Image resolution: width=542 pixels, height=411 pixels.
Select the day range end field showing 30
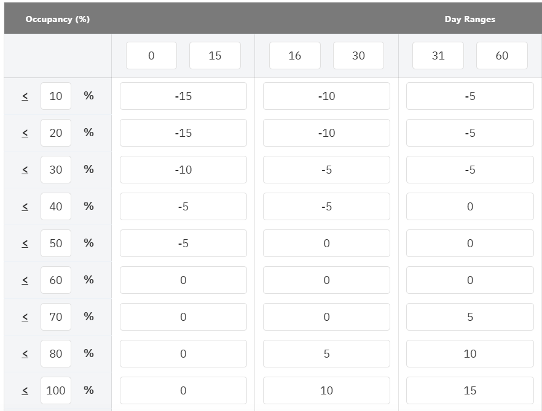pyautogui.click(x=358, y=56)
